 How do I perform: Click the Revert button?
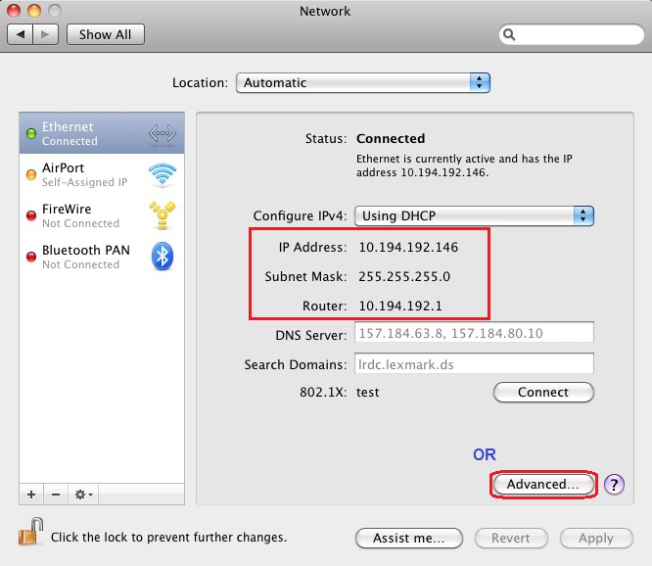[x=511, y=539]
